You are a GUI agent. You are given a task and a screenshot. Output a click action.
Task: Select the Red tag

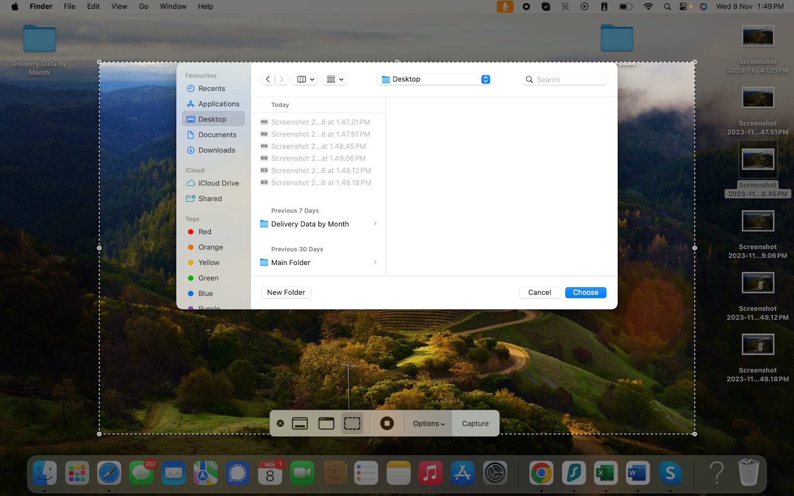204,232
